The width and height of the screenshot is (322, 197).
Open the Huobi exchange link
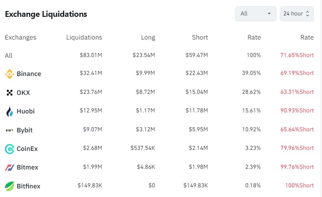click(26, 111)
